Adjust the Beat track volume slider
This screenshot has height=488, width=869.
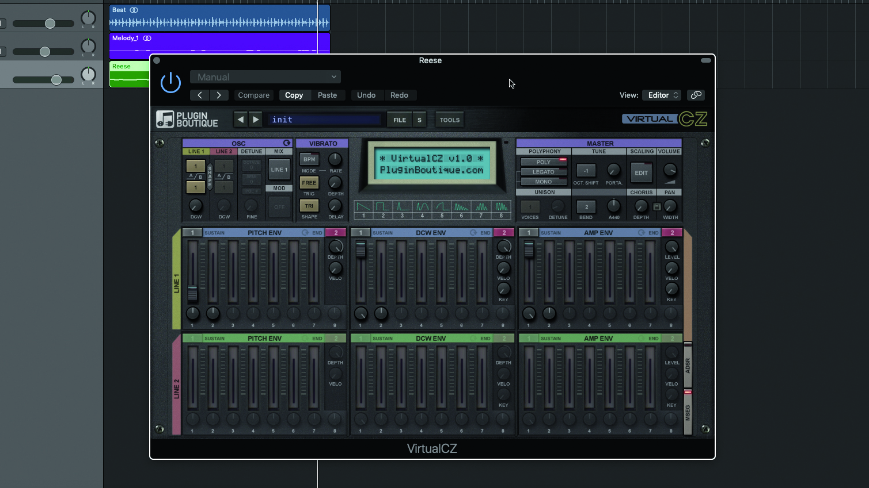[50, 24]
